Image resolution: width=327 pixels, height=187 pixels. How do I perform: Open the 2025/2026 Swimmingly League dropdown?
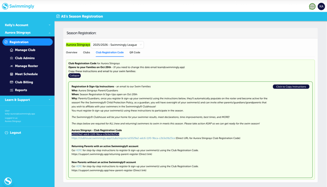(x=117, y=44)
